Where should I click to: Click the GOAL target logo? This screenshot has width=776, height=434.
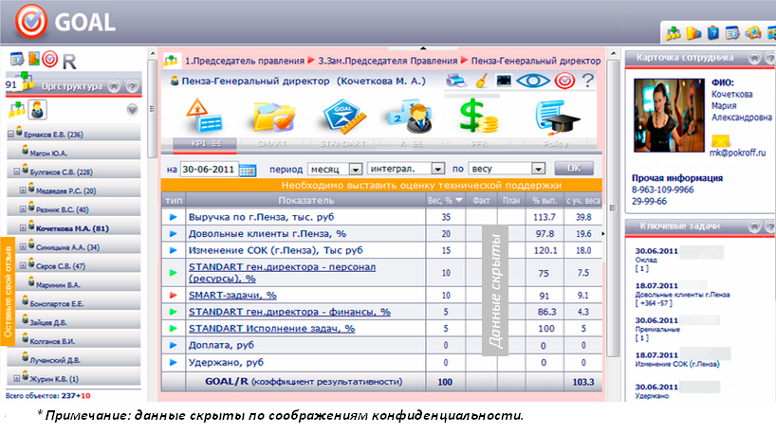coord(31,21)
